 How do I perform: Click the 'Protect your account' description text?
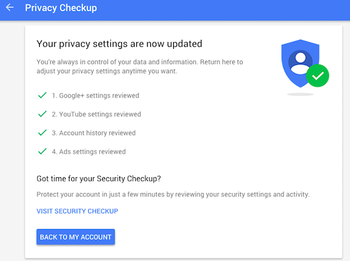pyautogui.click(x=173, y=194)
